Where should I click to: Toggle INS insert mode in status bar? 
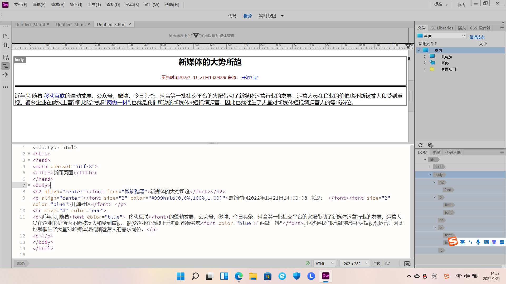[377, 264]
